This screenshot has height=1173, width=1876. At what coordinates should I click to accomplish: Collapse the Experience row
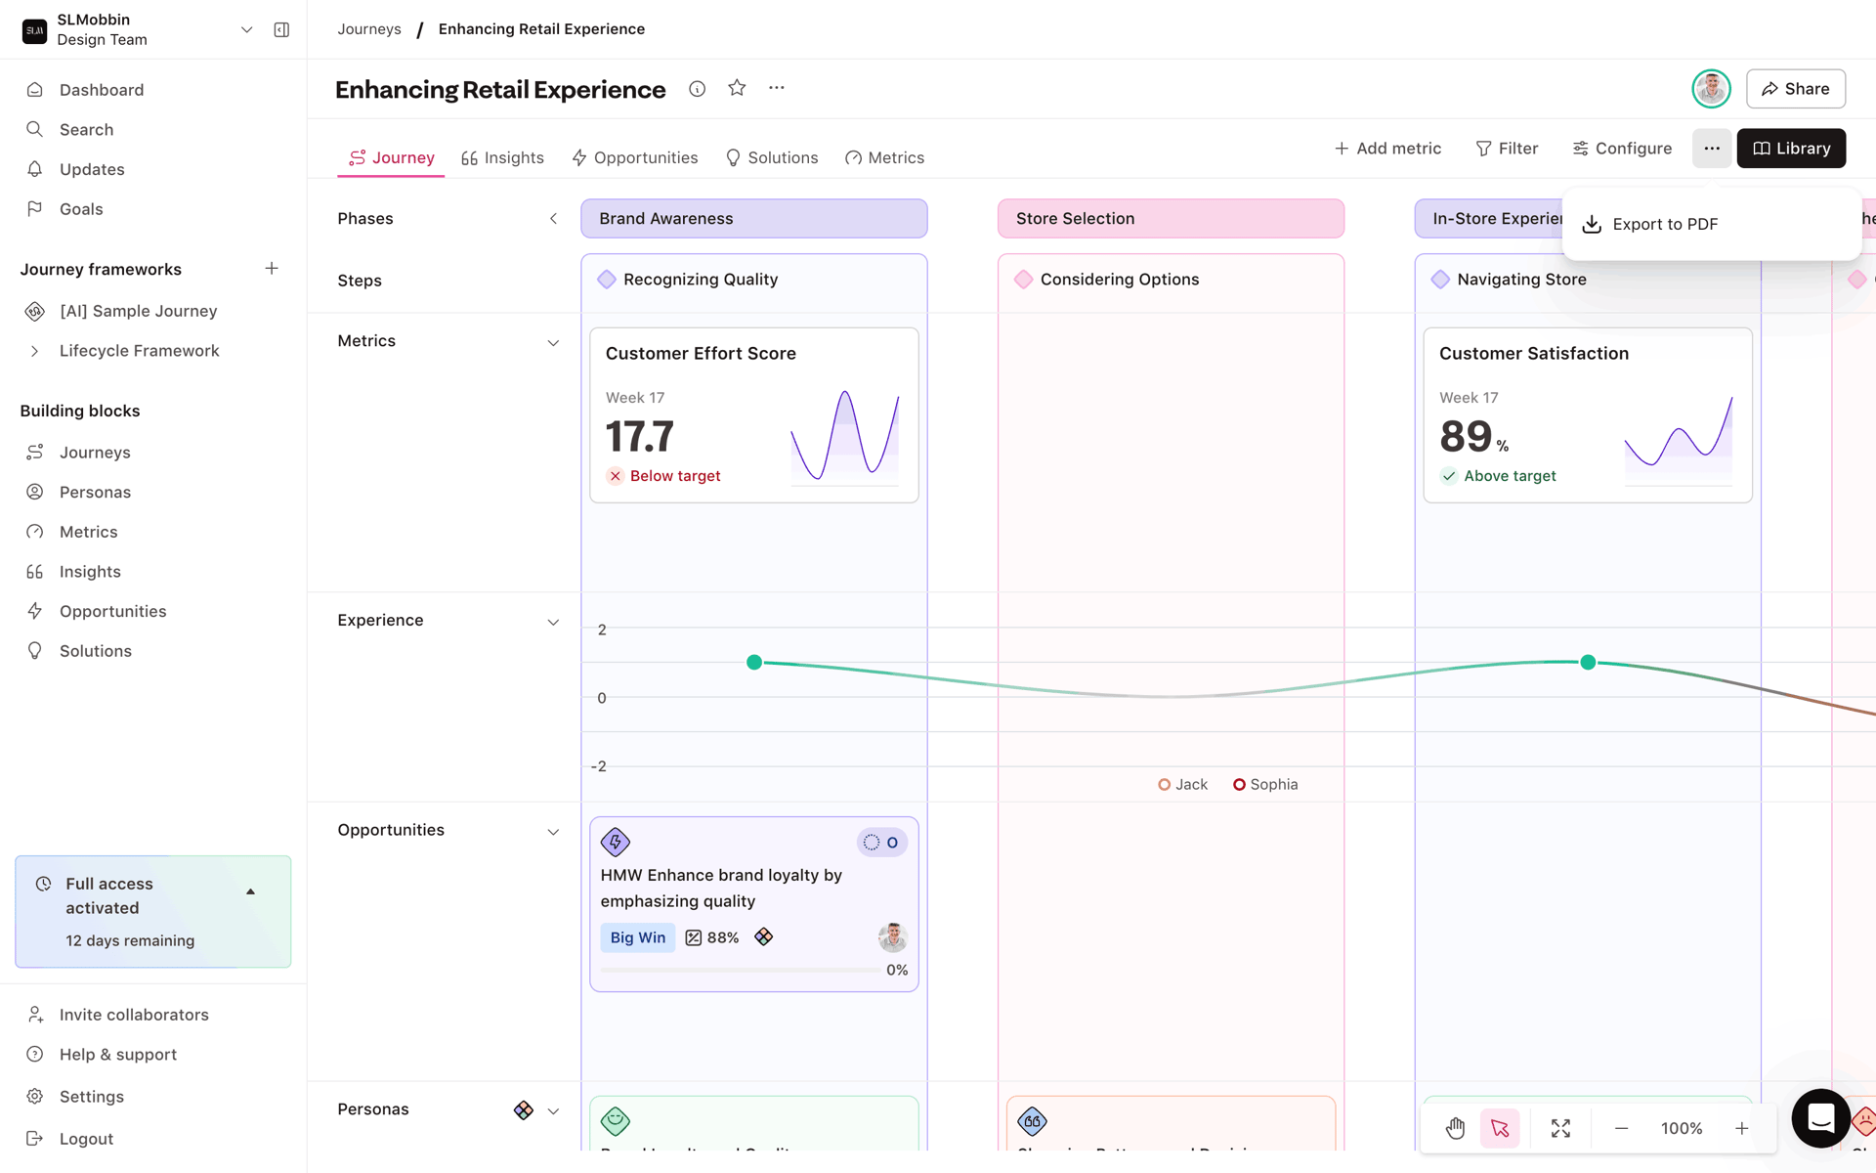[553, 623]
